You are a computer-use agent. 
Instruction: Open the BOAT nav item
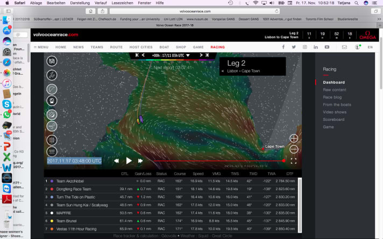(164, 47)
